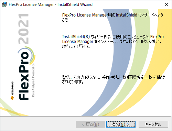Click the welcome heading ending with ウィザードへようこそ
This screenshot has width=172, height=131.
[112, 17]
